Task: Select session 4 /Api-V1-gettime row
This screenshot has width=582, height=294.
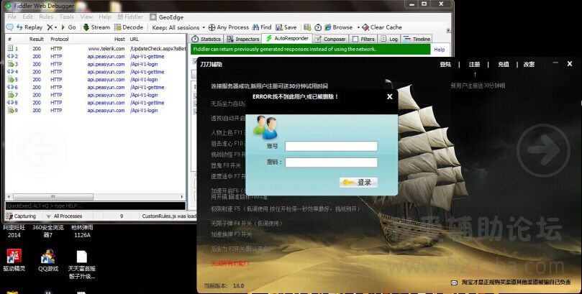Action: click(x=96, y=72)
